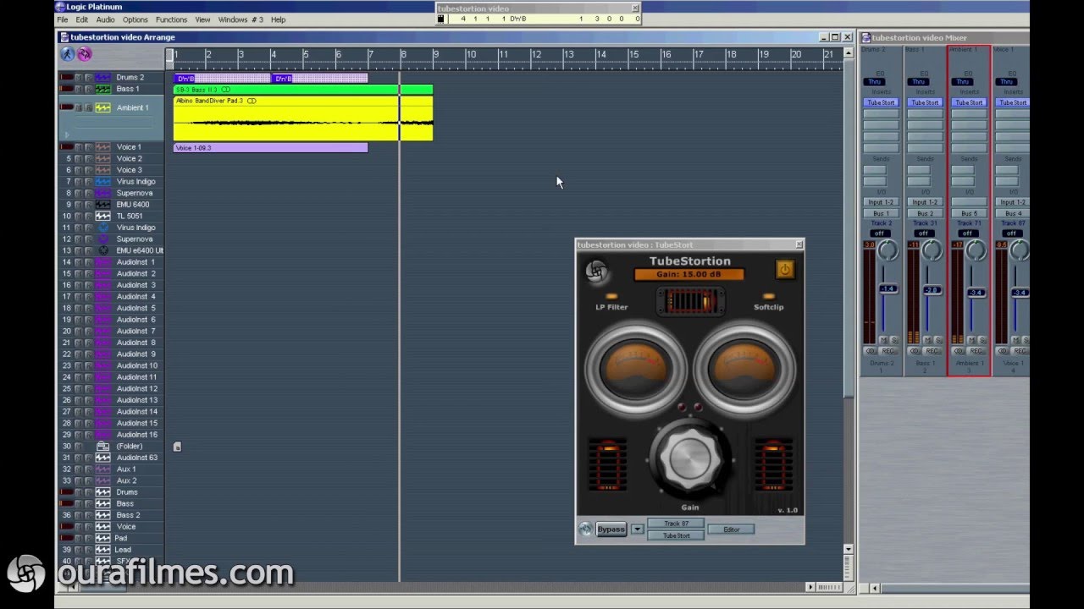The image size is (1084, 609).
Task: Toggle the Softclip LED
Action: 769,297
